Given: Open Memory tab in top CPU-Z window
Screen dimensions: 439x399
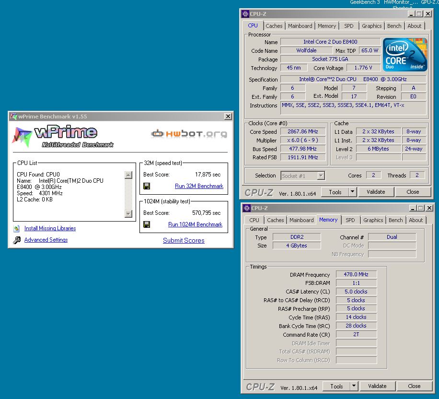Looking at the screenshot, I should click(x=327, y=26).
